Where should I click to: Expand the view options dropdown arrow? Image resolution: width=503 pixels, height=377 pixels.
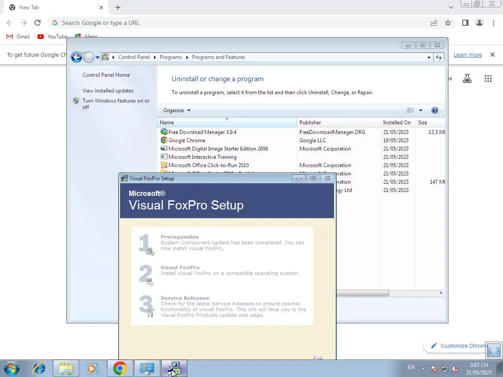420,110
